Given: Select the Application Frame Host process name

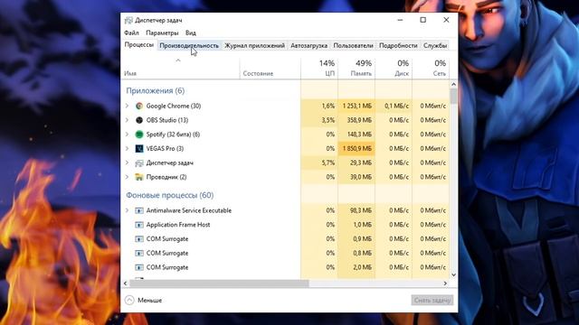Looking at the screenshot, I should [178, 225].
